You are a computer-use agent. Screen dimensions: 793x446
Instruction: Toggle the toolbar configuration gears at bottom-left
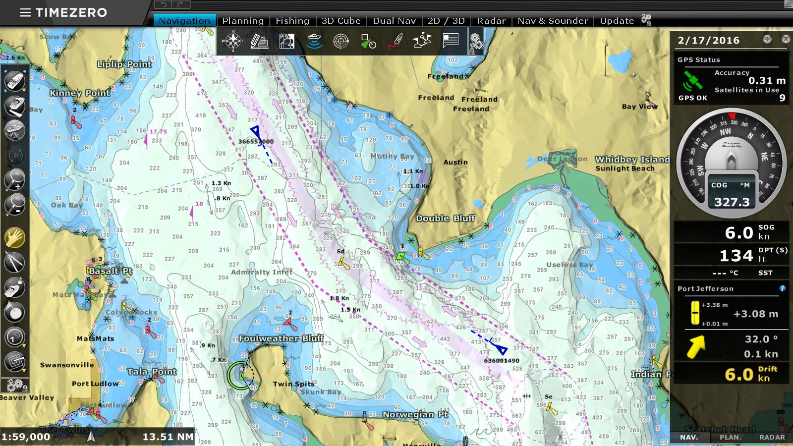(14, 385)
